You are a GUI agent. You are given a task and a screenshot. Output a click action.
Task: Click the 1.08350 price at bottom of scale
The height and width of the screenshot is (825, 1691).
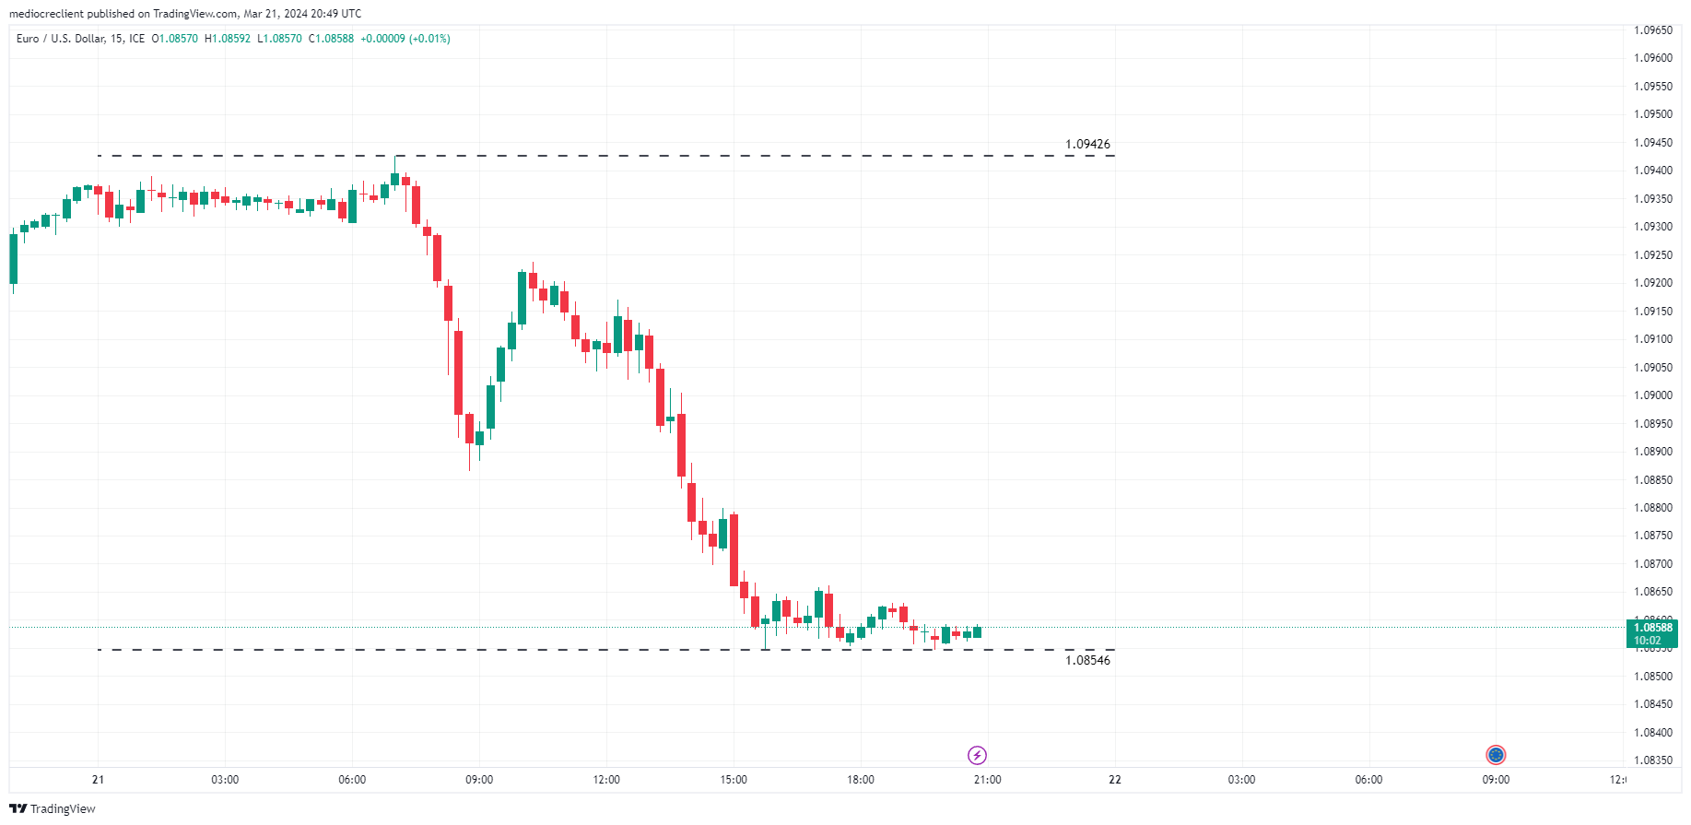(x=1652, y=760)
